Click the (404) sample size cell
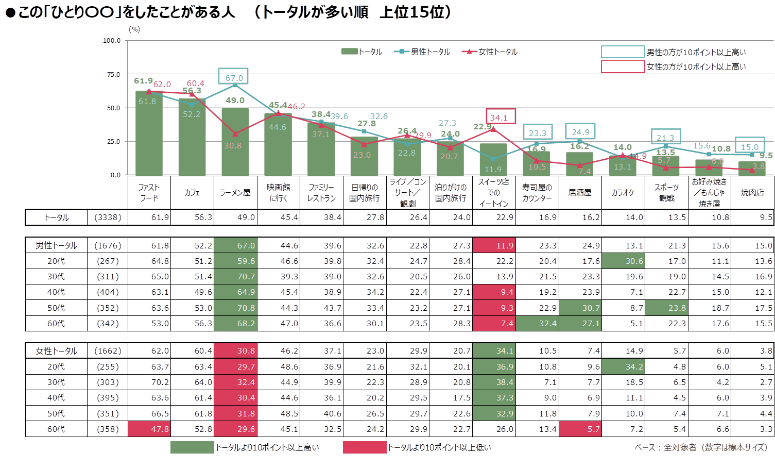This screenshot has width=775, height=469. pos(108,292)
